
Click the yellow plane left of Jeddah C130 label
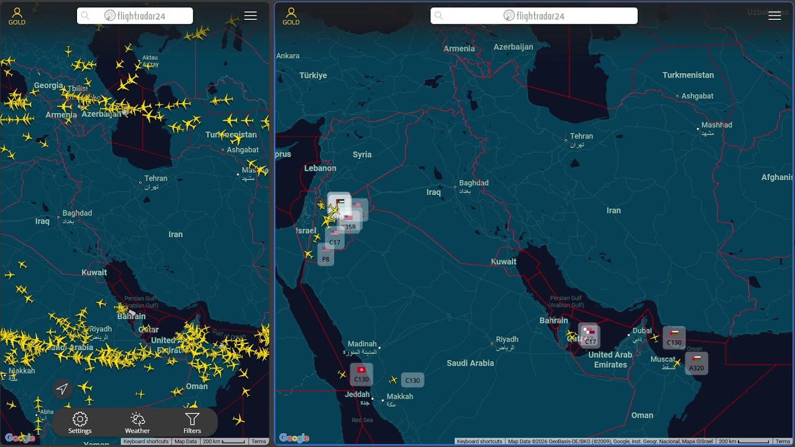click(342, 374)
